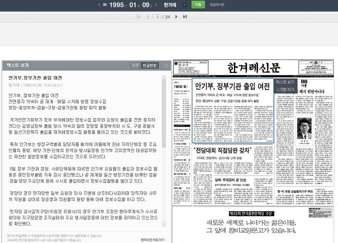Open the calendar icon beside 1995

[105, 5]
